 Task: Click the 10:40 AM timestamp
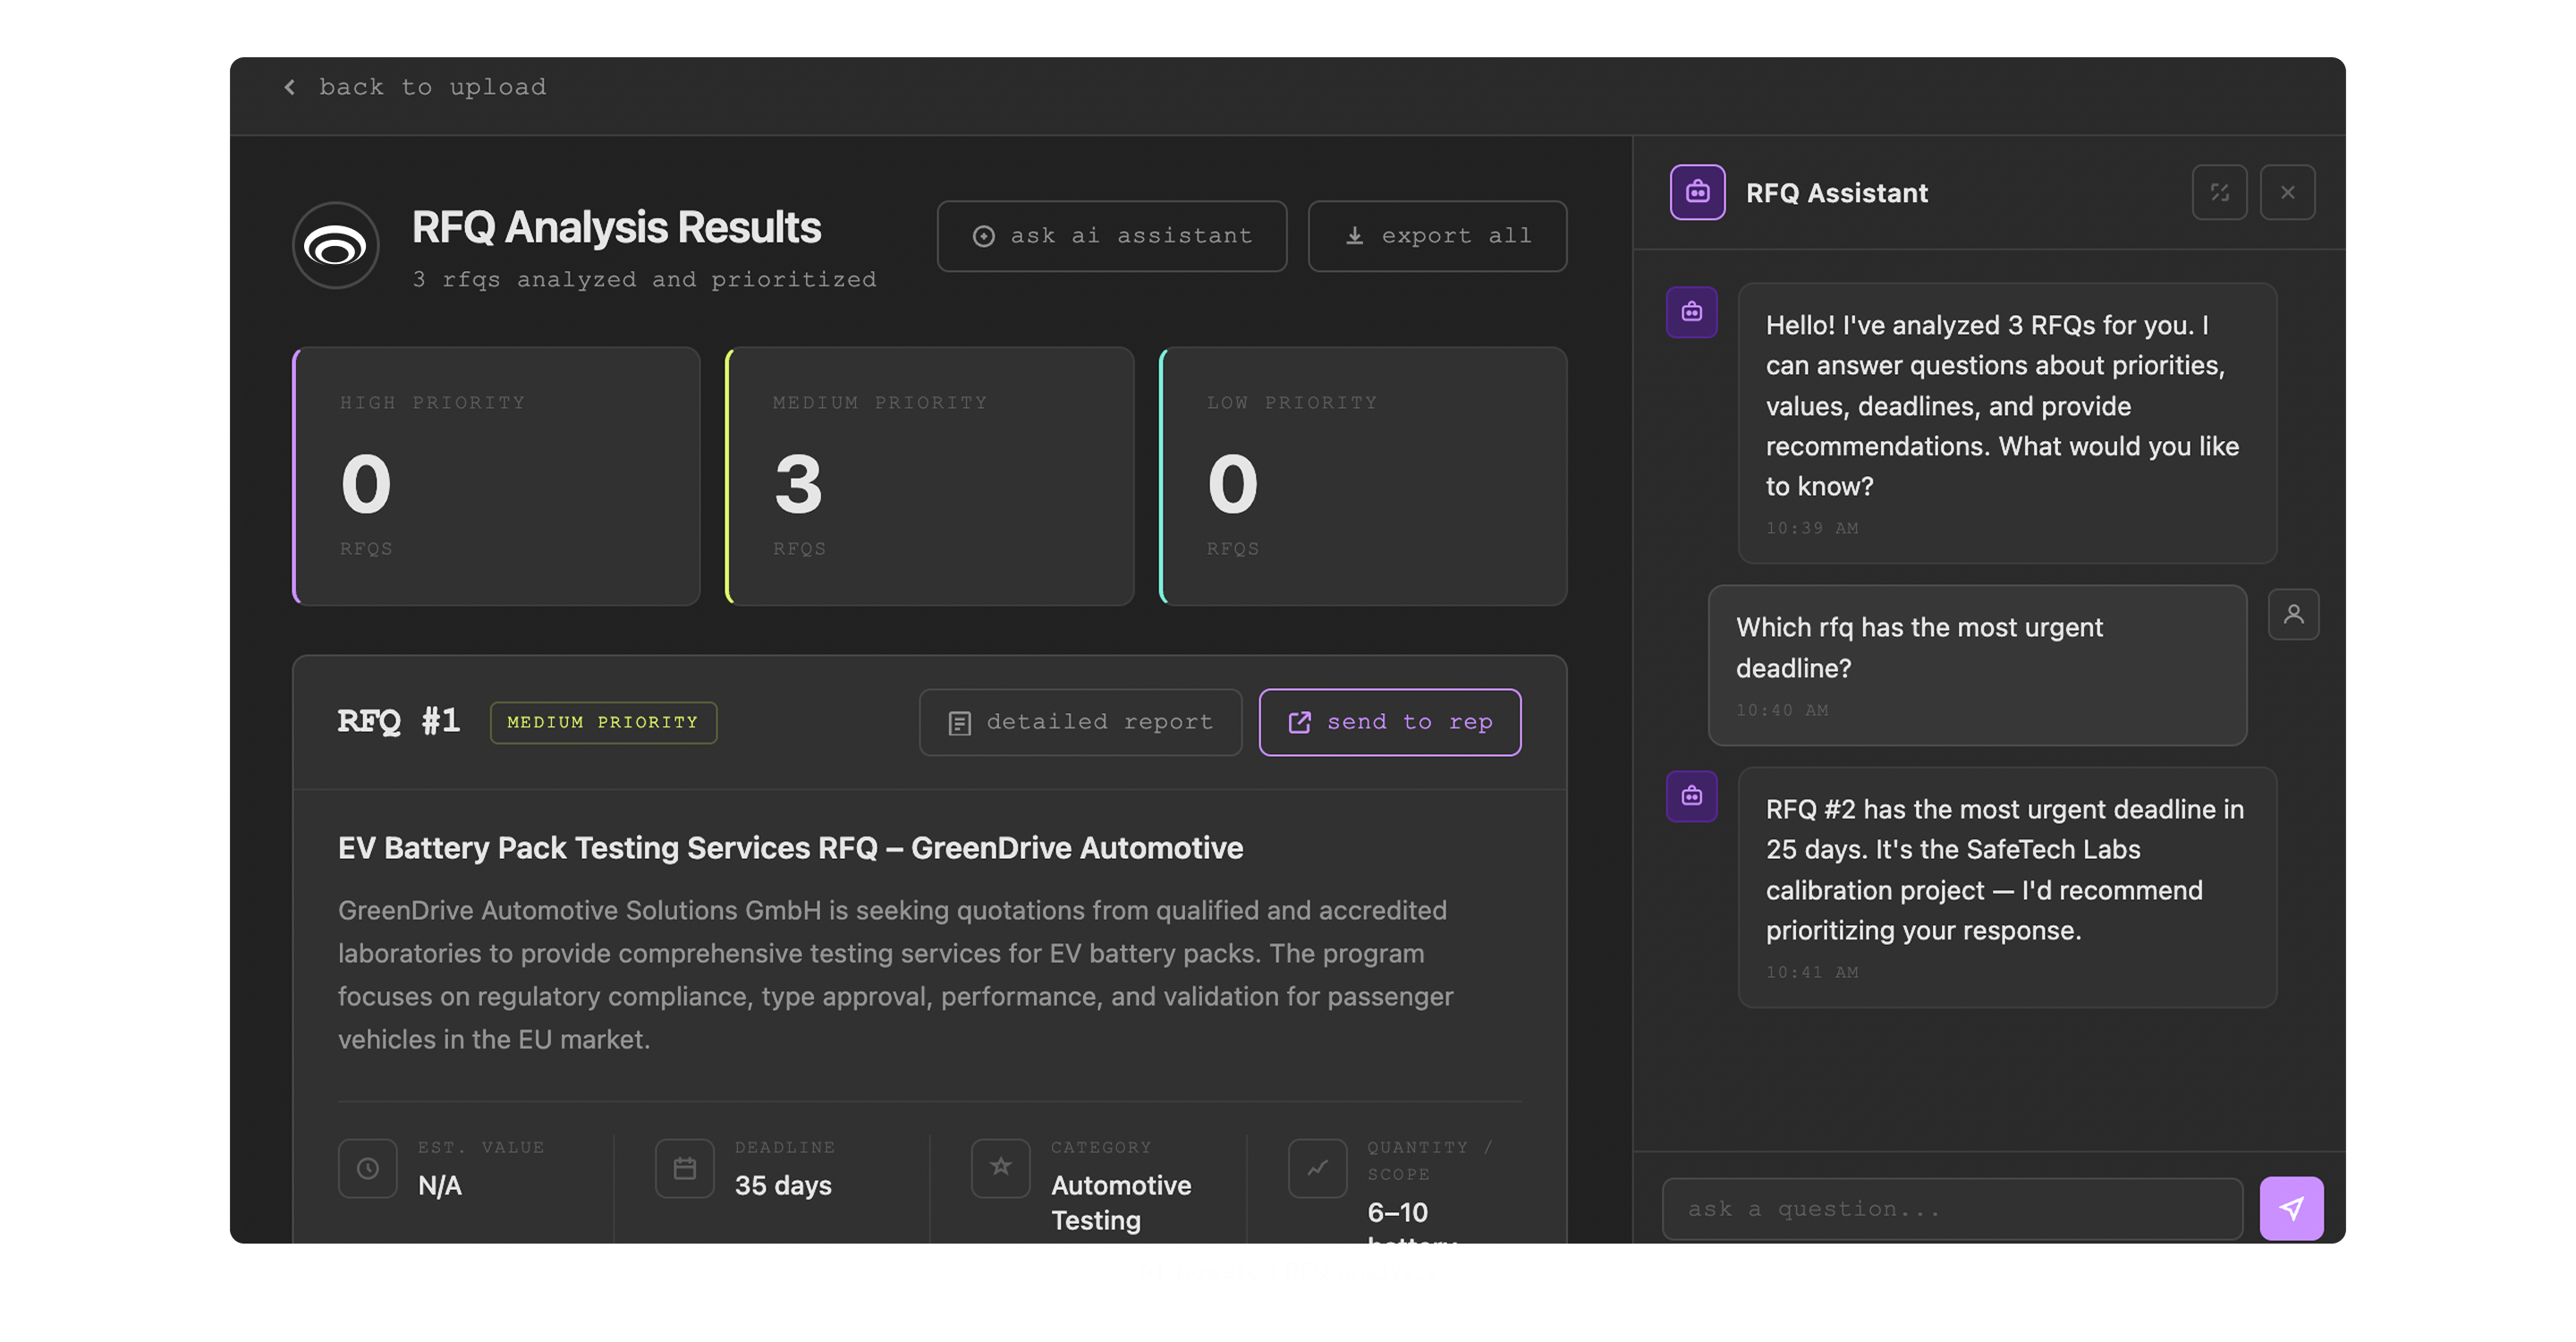coord(1782,710)
